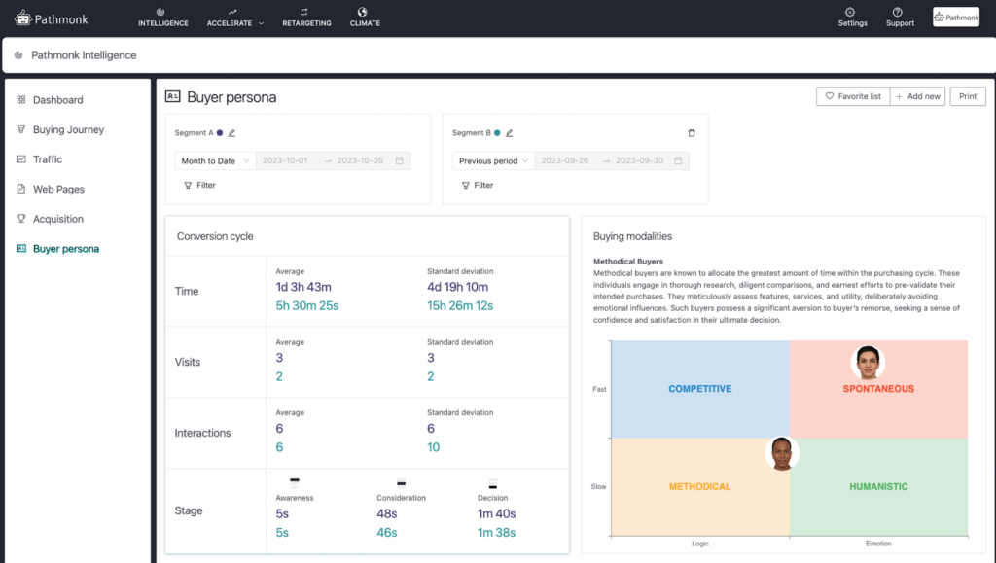
Task: Click the Buyer persona badge icon
Action: 173,96
